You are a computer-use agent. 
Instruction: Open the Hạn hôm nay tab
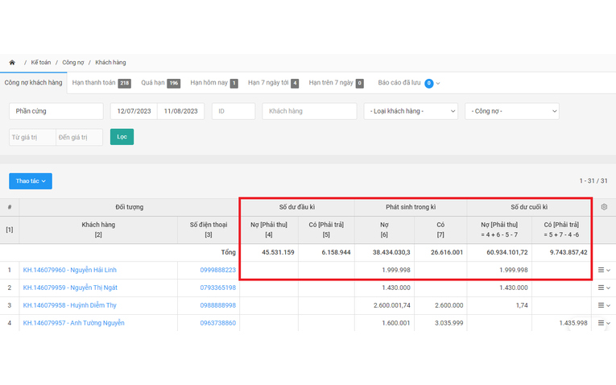[214, 83]
